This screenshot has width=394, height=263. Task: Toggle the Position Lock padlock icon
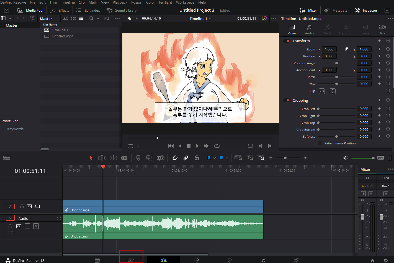[x=197, y=158]
